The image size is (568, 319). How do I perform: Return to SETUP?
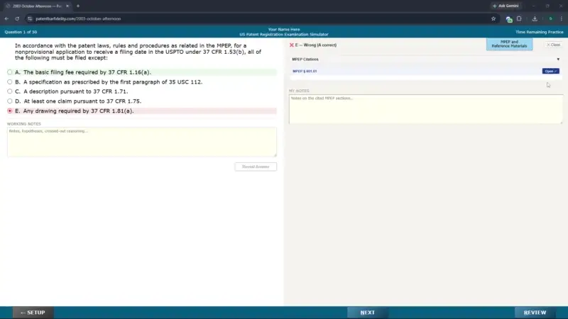[33, 313]
